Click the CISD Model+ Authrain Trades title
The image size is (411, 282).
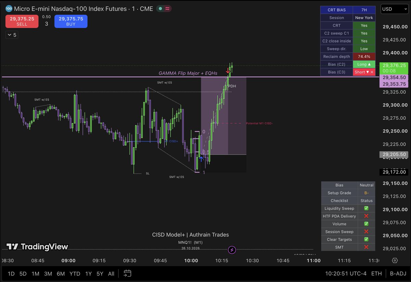coord(190,235)
